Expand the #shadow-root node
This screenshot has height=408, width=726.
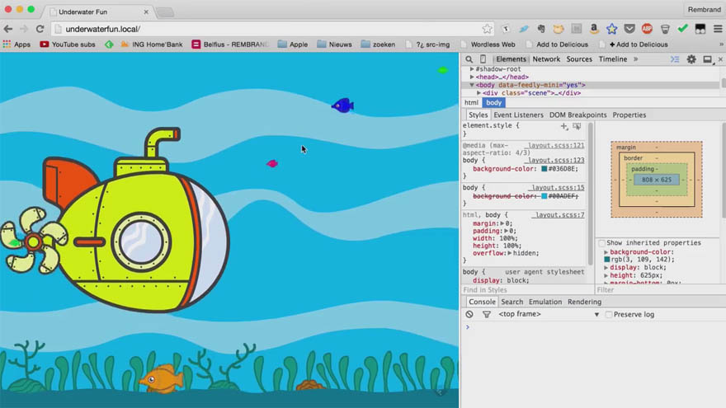coord(472,69)
